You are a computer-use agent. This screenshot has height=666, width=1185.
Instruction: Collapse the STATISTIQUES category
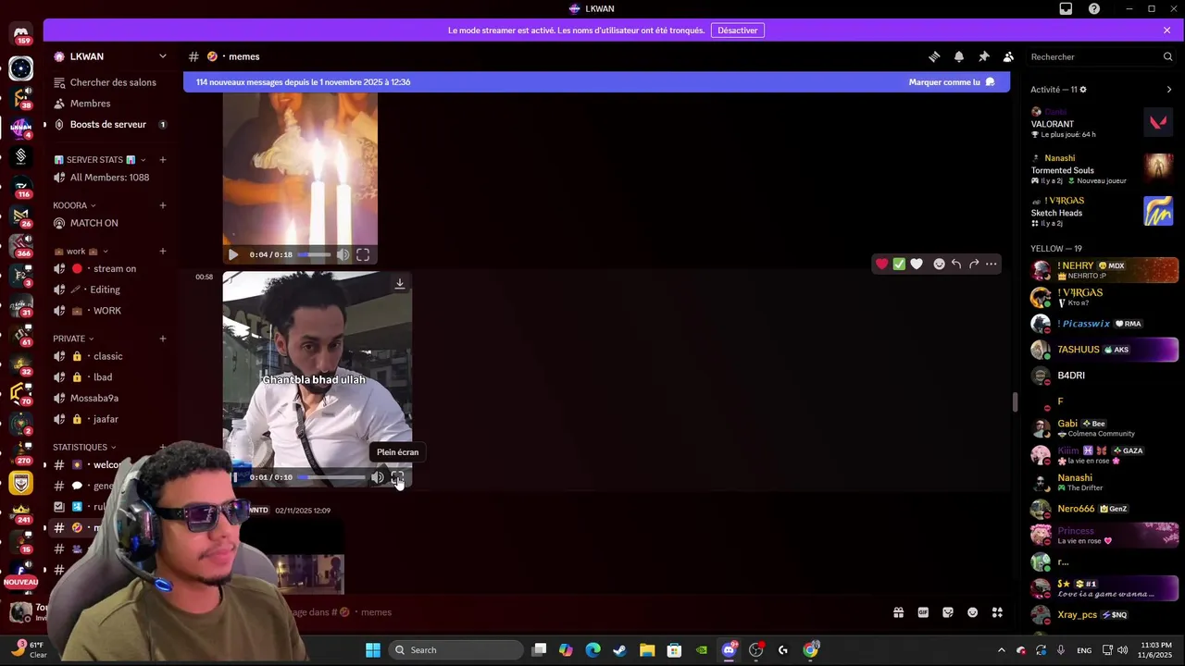(x=84, y=447)
